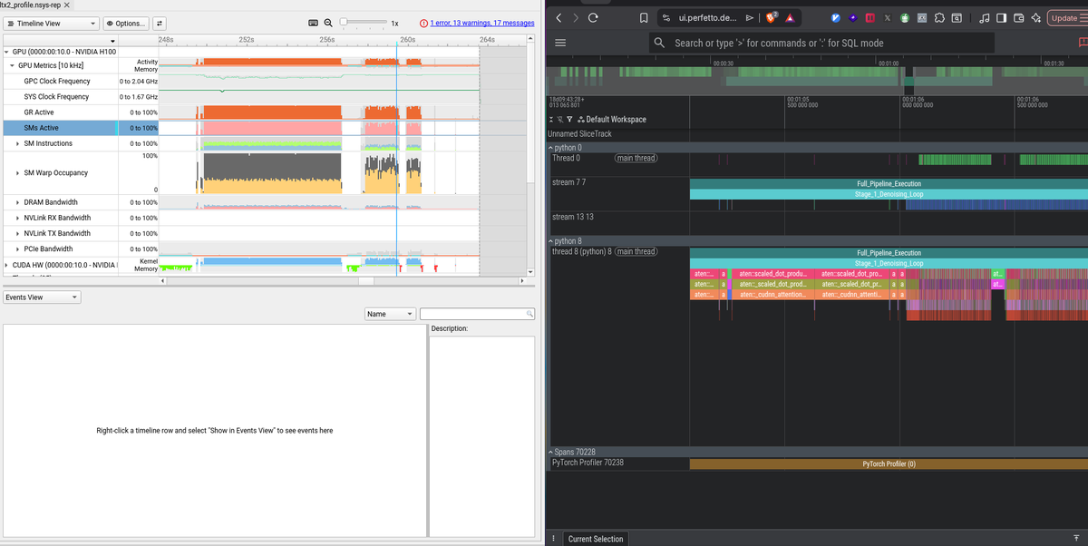1088x546 pixels.
Task: Click the swap arrows icon beside Options
Action: tap(160, 23)
